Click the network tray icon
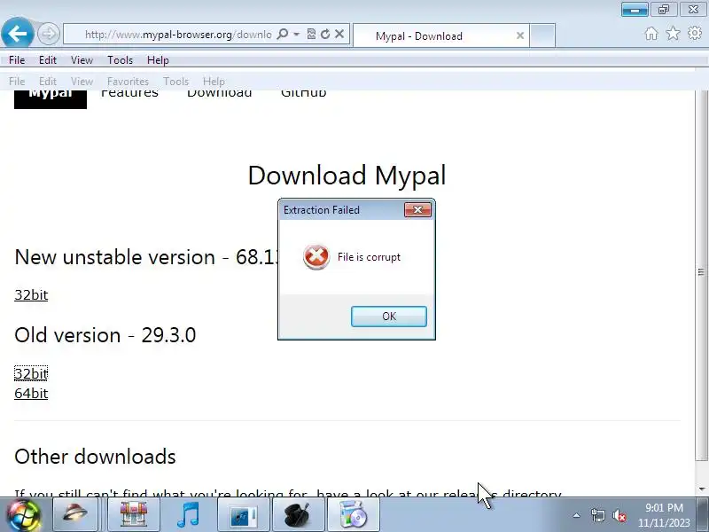The width and height of the screenshot is (709, 532). coord(597,515)
